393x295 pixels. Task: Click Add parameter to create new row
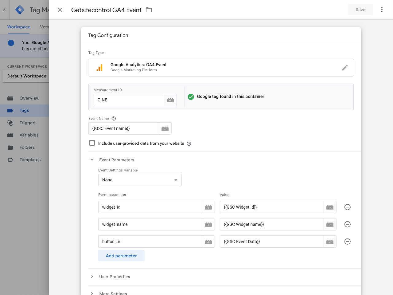(121, 255)
